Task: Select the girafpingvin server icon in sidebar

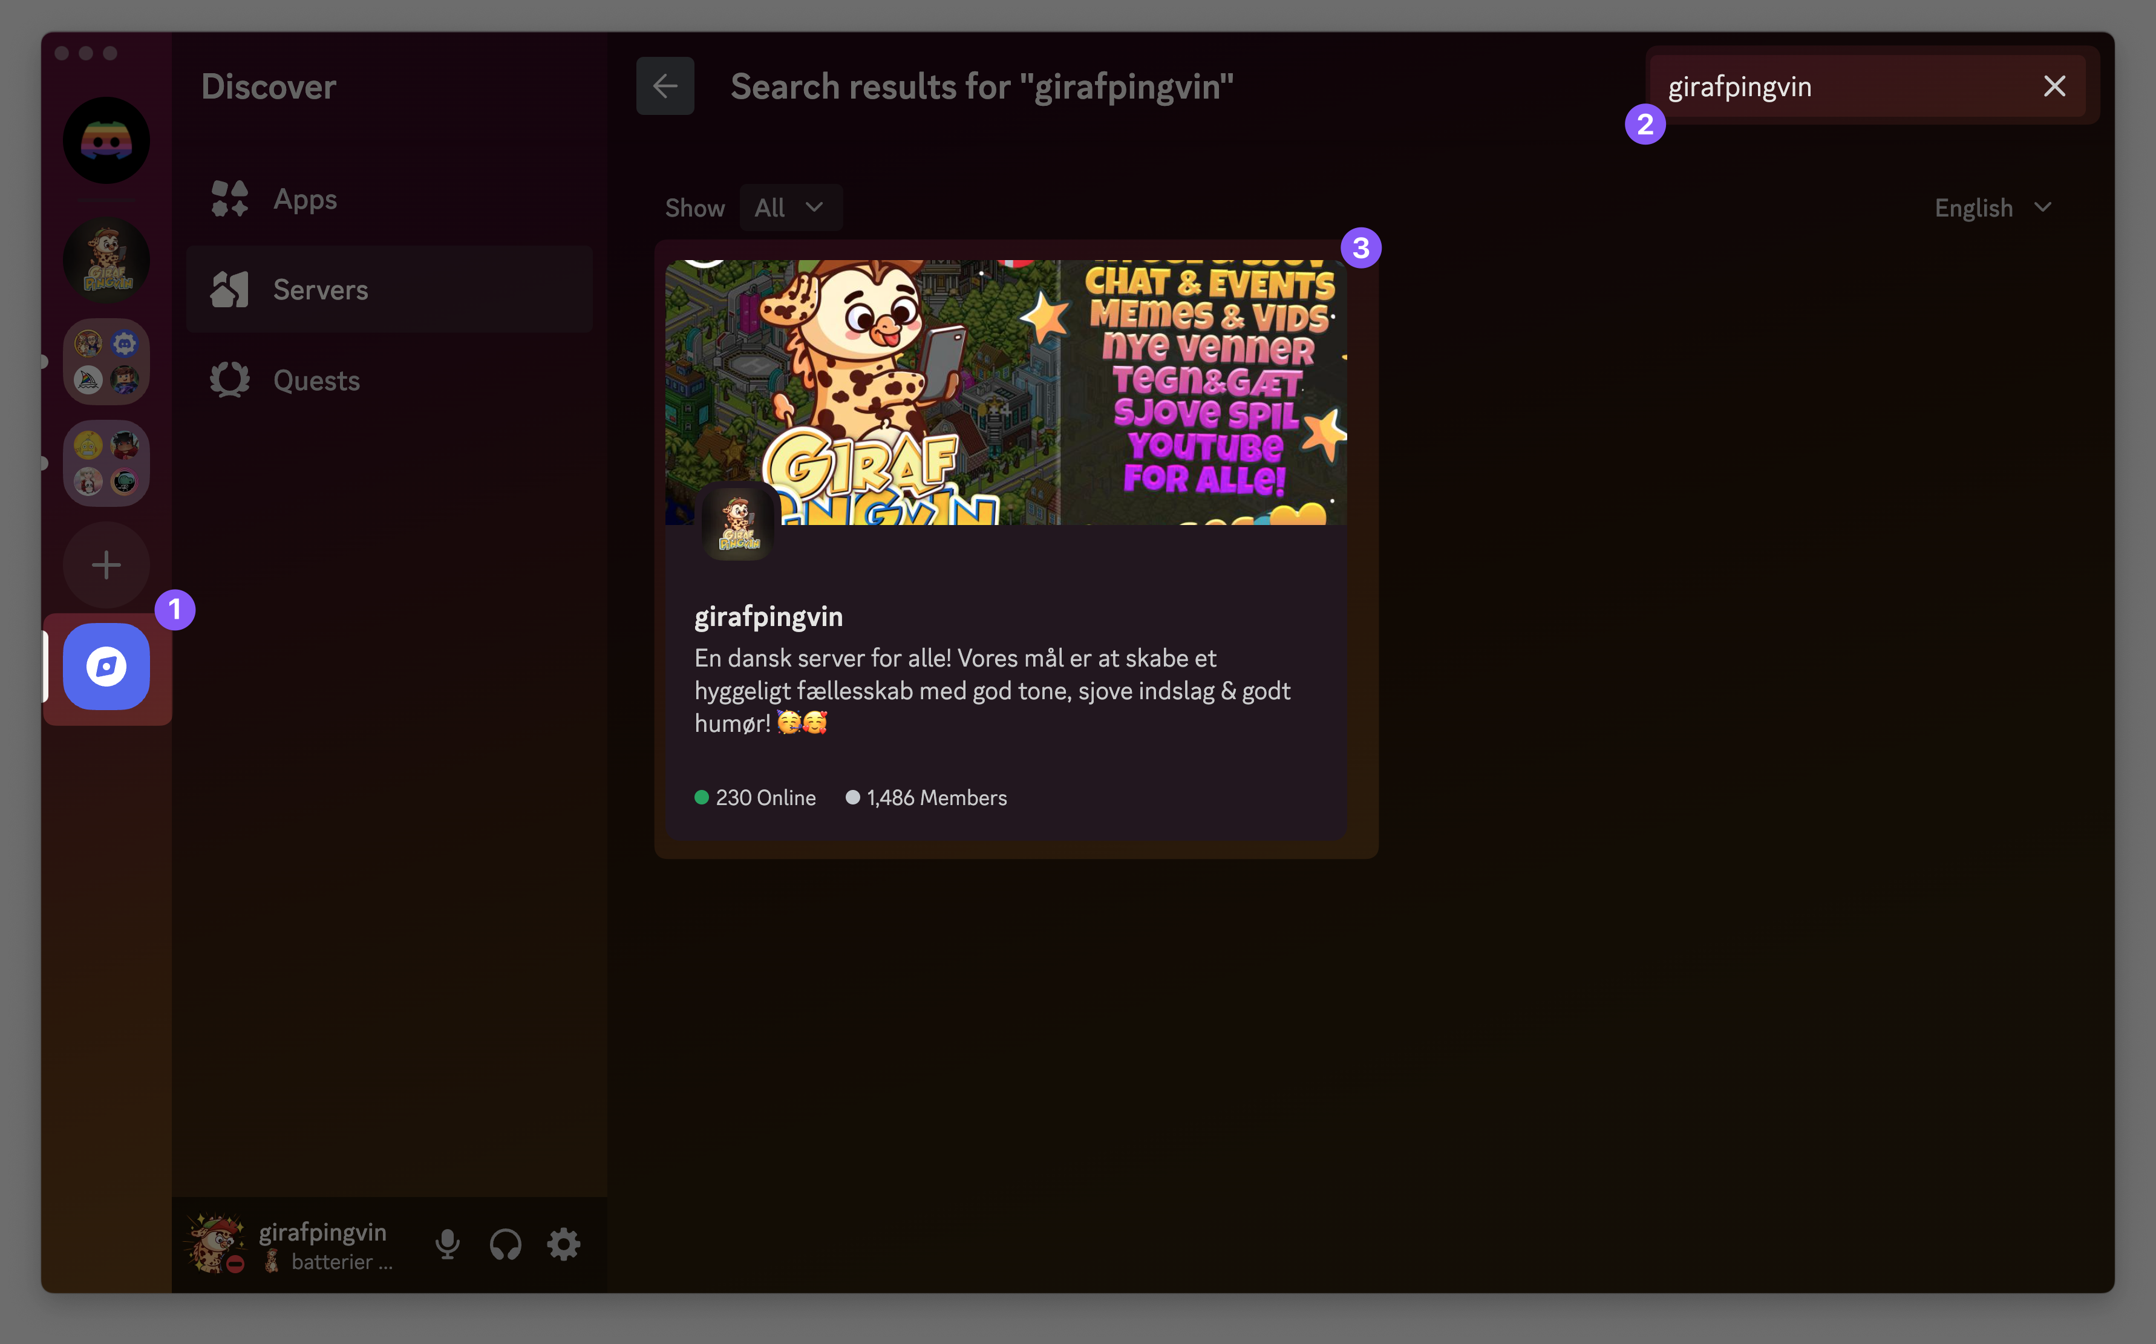Action: (x=106, y=259)
